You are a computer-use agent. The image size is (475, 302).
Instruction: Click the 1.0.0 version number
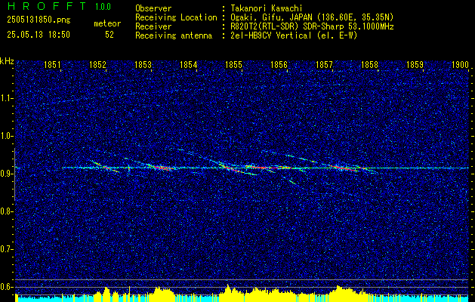pyautogui.click(x=103, y=6)
